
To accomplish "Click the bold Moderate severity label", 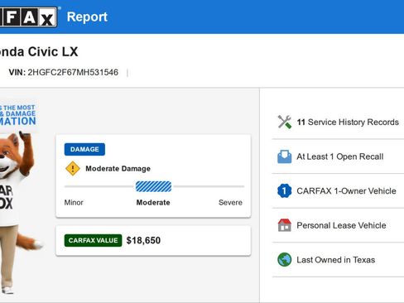I will [153, 203].
